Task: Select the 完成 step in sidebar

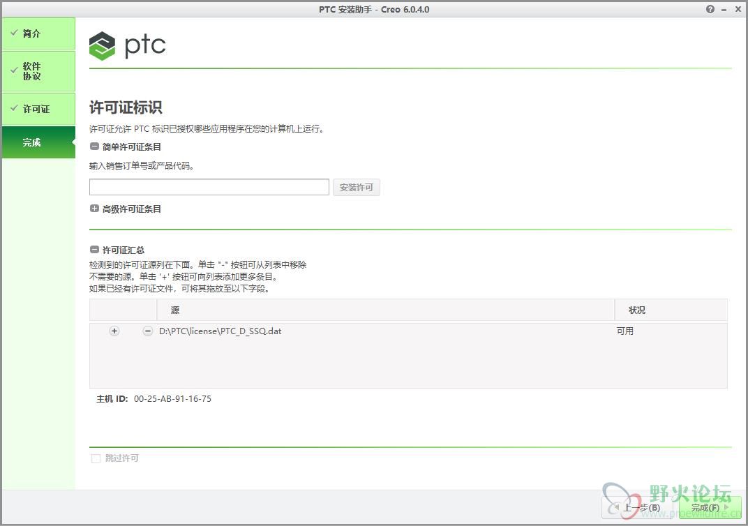Action: coord(38,142)
